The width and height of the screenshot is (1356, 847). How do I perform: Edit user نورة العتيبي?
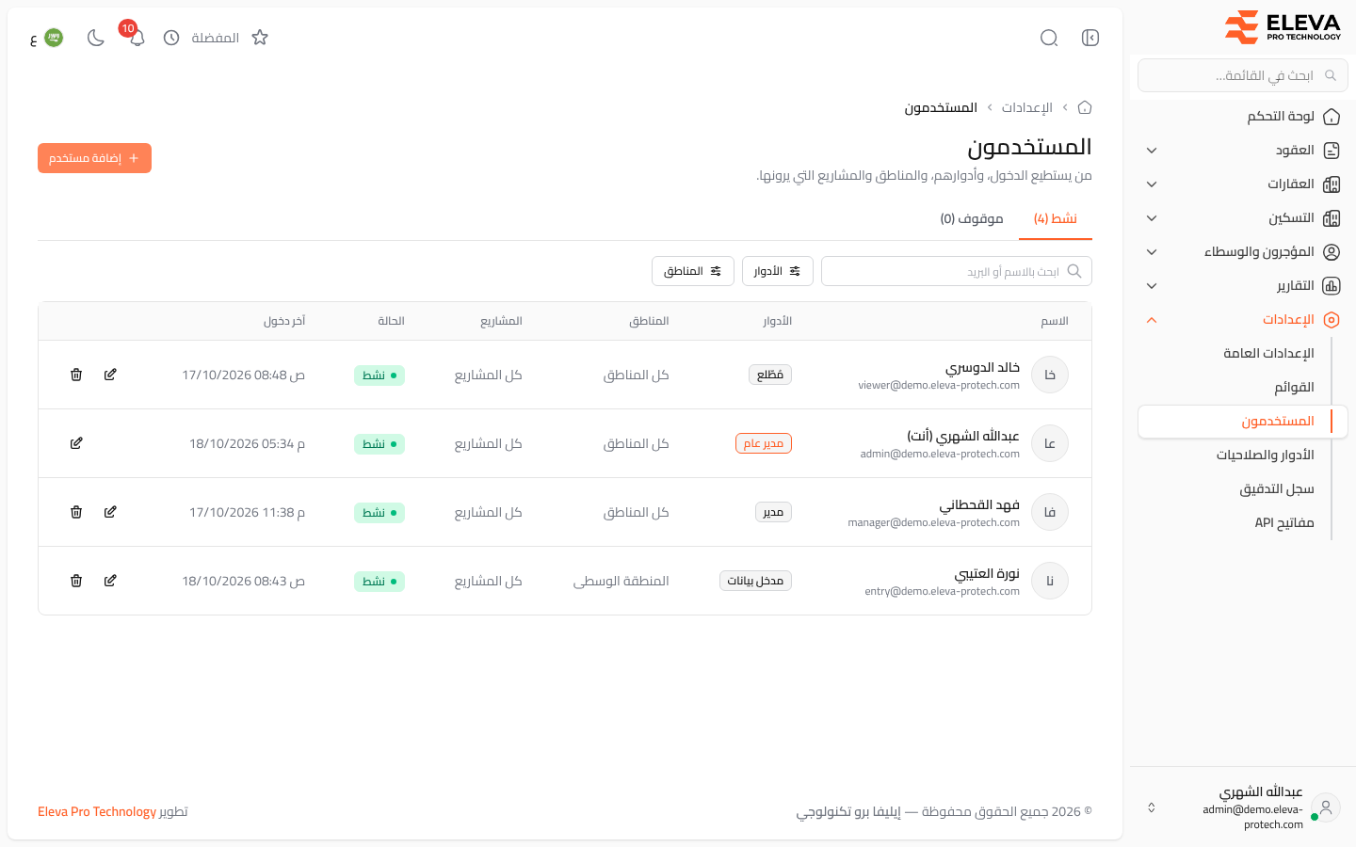coord(110,581)
